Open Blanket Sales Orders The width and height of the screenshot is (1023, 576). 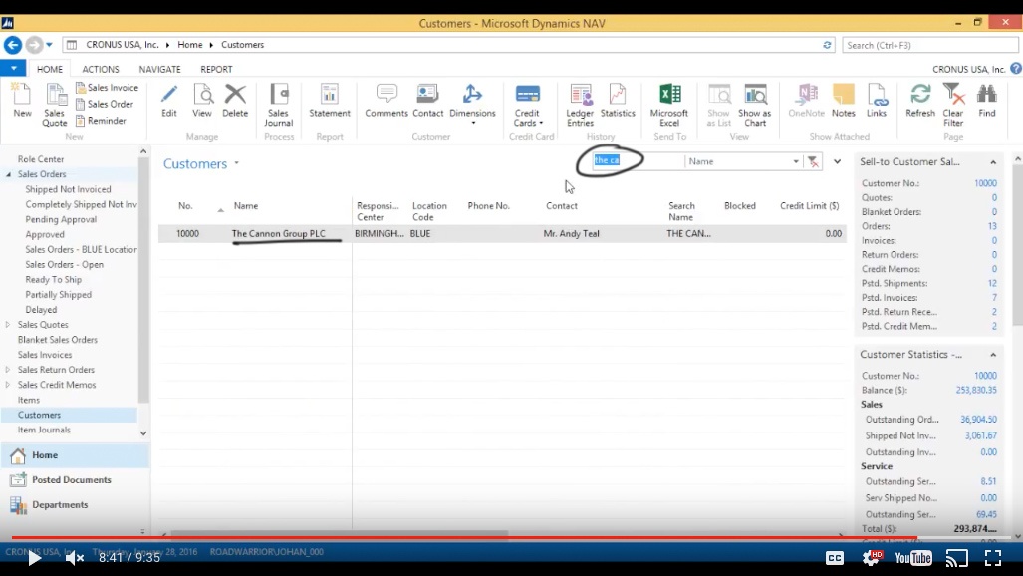58,340
